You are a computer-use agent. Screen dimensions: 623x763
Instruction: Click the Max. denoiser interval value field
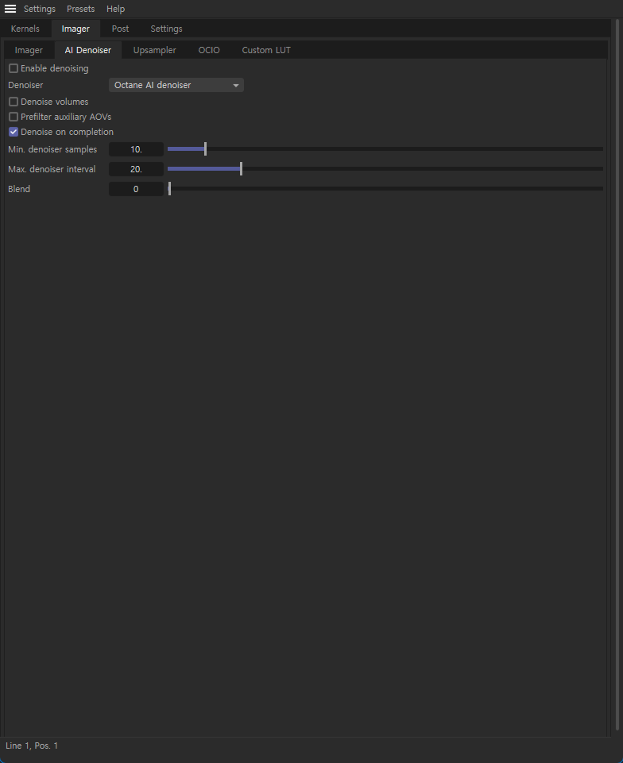[x=136, y=169]
